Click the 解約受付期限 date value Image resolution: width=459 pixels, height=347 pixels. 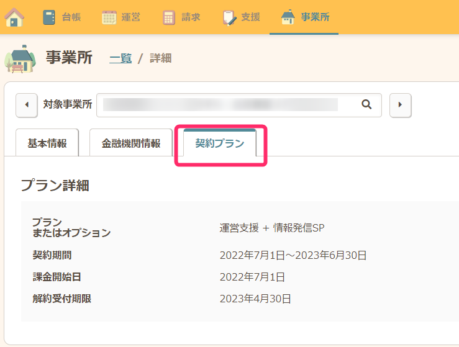255,299
